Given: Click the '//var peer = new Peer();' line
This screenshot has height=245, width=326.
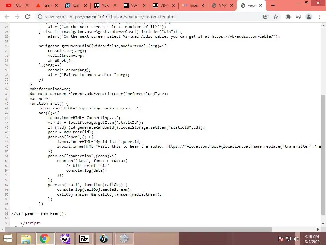Looking at the screenshot, I should coord(39,213).
